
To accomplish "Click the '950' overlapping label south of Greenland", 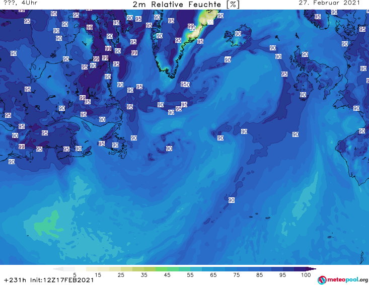I will 185,84.
